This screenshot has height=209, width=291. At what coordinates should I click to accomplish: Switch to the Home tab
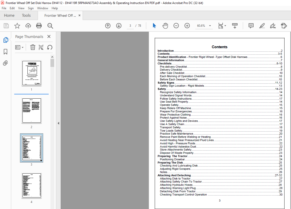[x=9, y=15]
